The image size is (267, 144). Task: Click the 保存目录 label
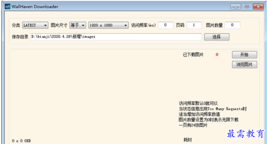coord(20,37)
